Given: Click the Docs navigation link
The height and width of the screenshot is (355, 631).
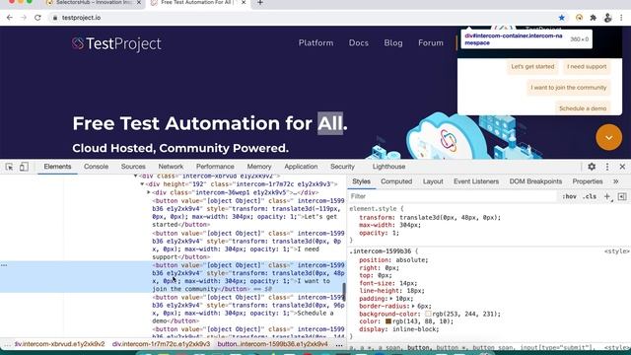Looking at the screenshot, I should pos(359,43).
